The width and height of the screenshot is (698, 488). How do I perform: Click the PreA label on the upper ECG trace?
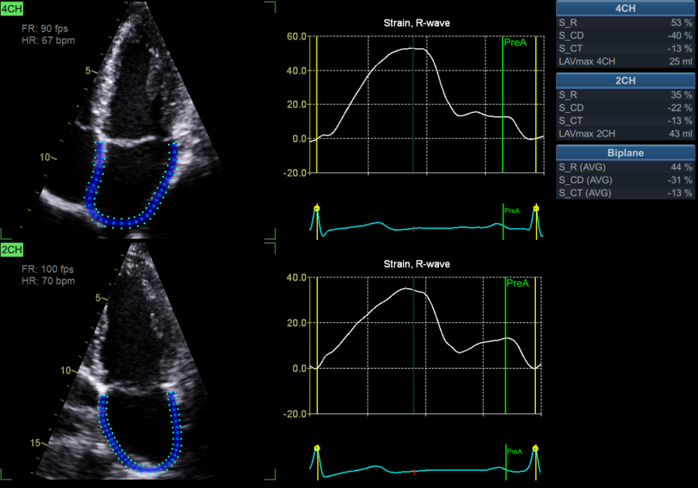[512, 211]
